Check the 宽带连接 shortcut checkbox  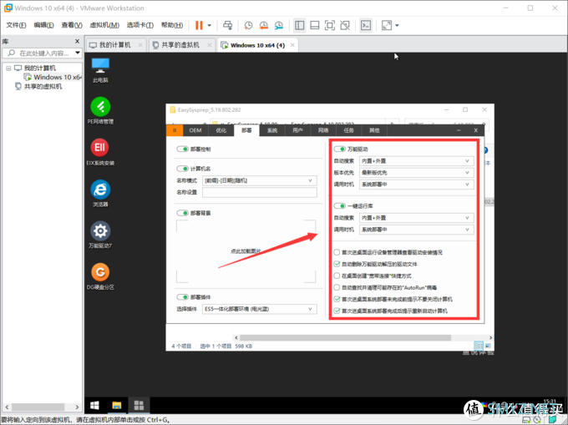[337, 276]
